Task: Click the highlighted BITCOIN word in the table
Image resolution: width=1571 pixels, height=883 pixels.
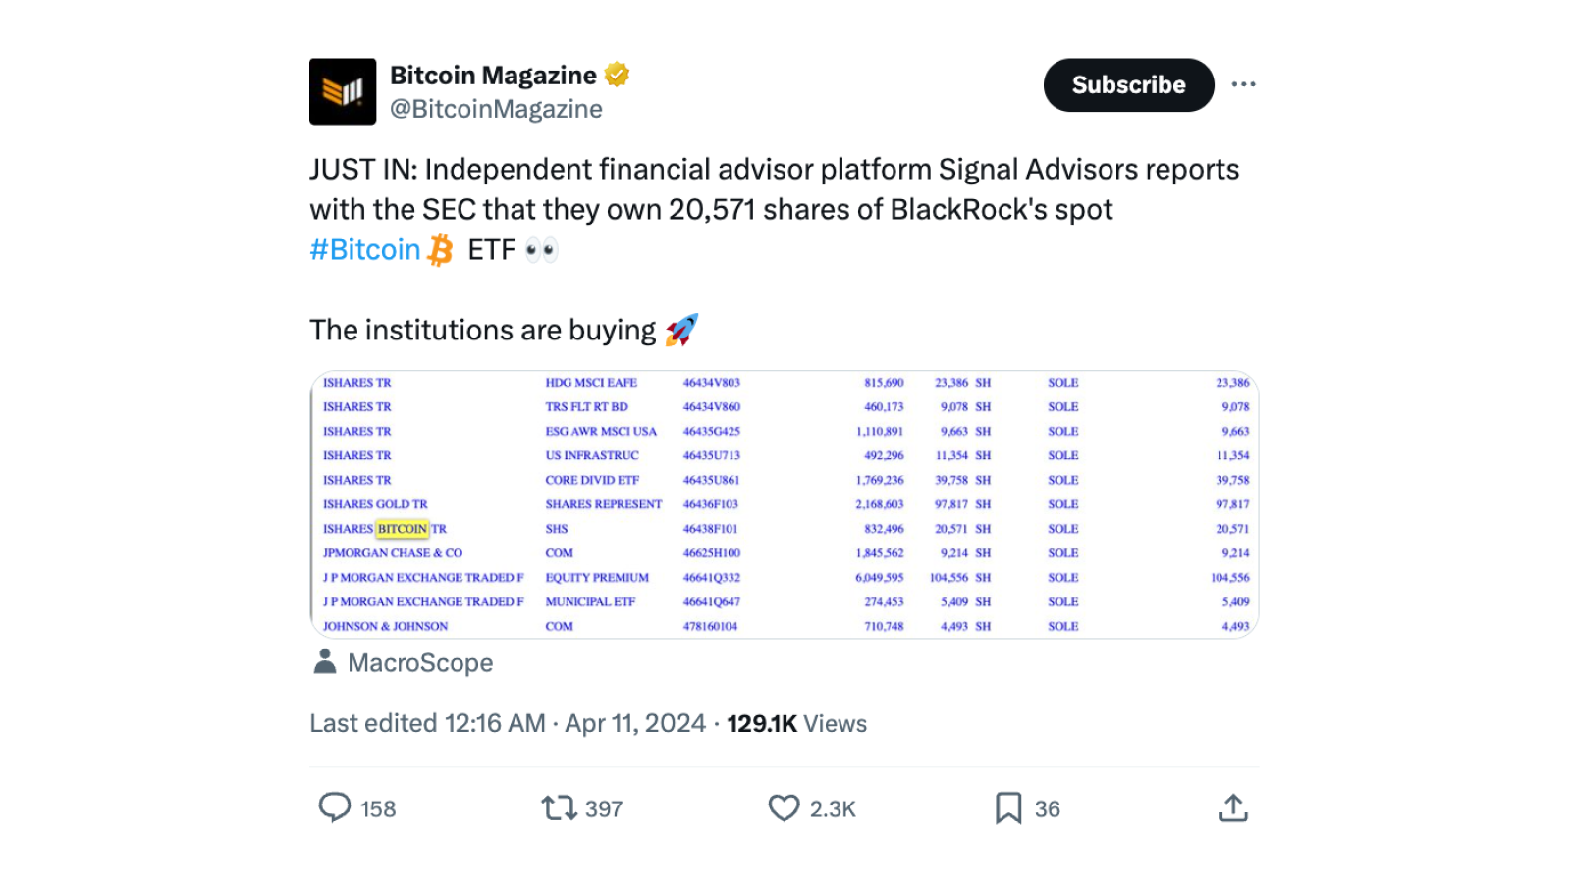Action: (403, 529)
